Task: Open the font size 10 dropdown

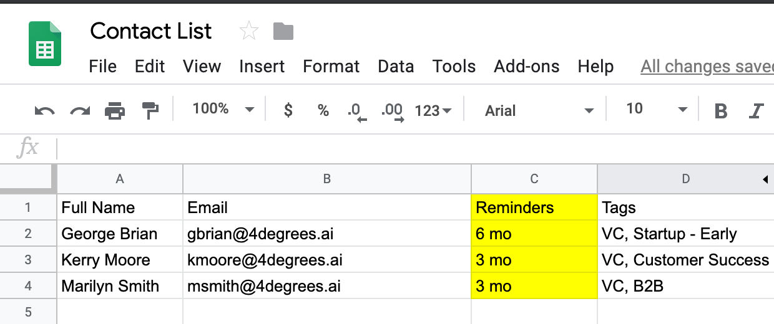Action: tap(656, 109)
